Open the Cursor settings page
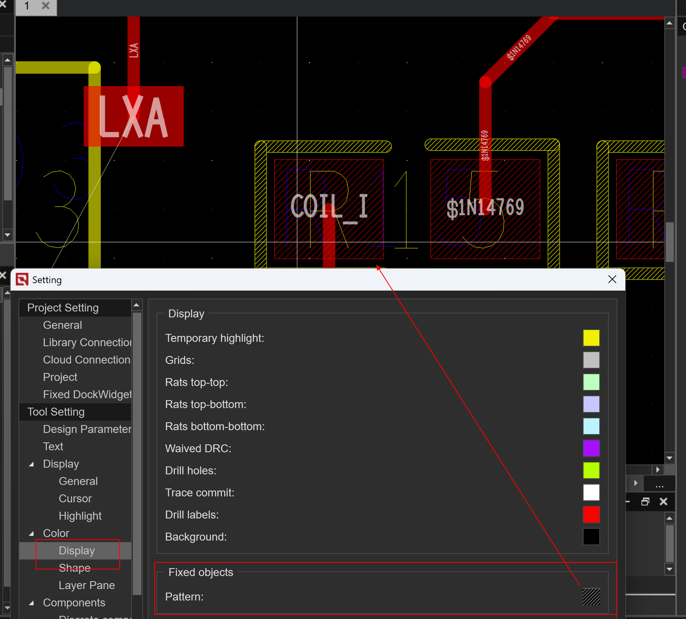The height and width of the screenshot is (619, 686). (75, 498)
